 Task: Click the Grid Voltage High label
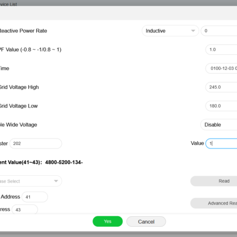19,87
